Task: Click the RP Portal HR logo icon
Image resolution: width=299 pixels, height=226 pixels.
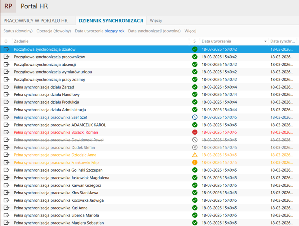Action: 8,6
